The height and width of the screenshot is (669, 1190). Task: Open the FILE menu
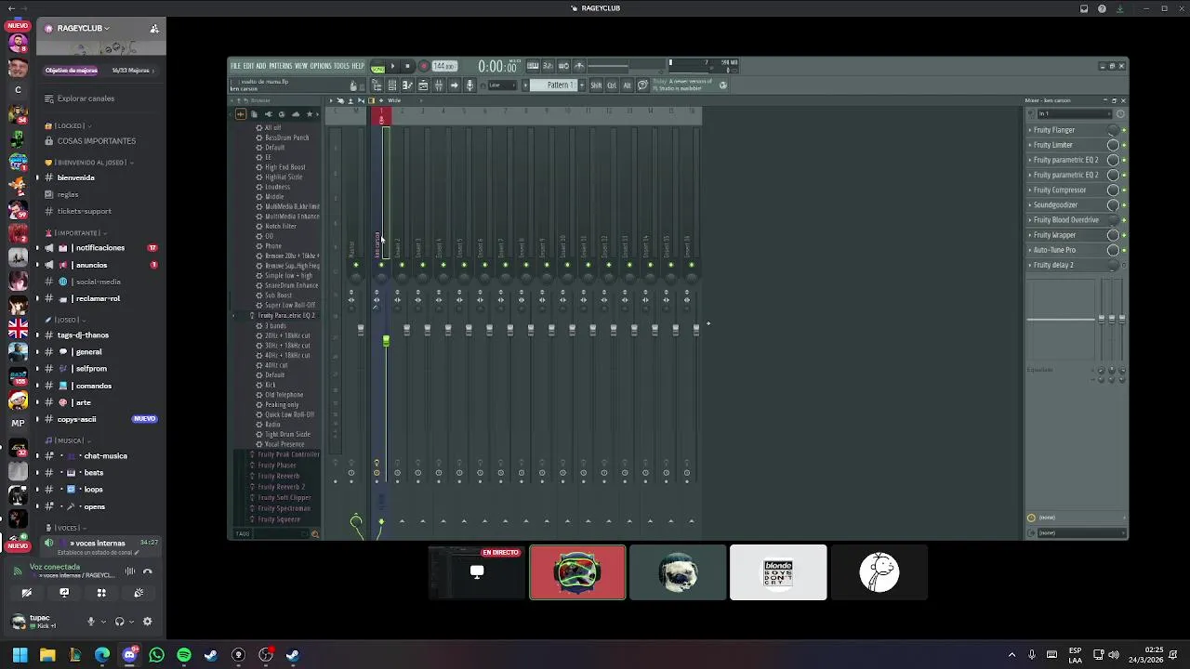click(x=235, y=66)
